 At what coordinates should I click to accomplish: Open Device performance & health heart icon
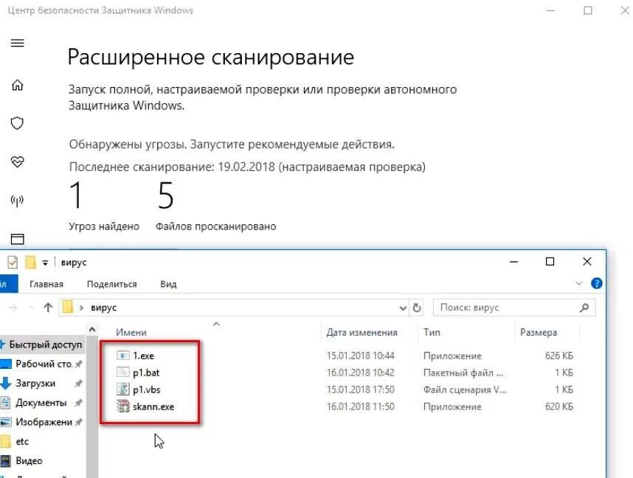click(17, 162)
